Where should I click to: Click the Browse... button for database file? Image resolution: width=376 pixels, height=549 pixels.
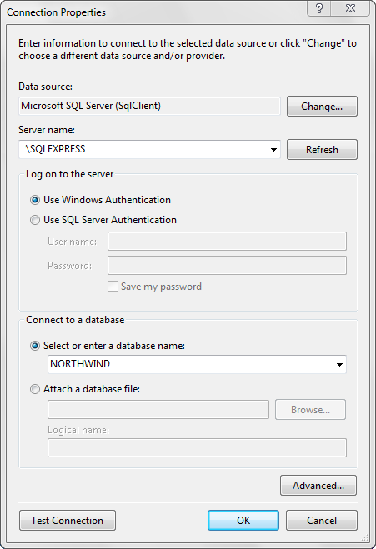[x=310, y=410]
